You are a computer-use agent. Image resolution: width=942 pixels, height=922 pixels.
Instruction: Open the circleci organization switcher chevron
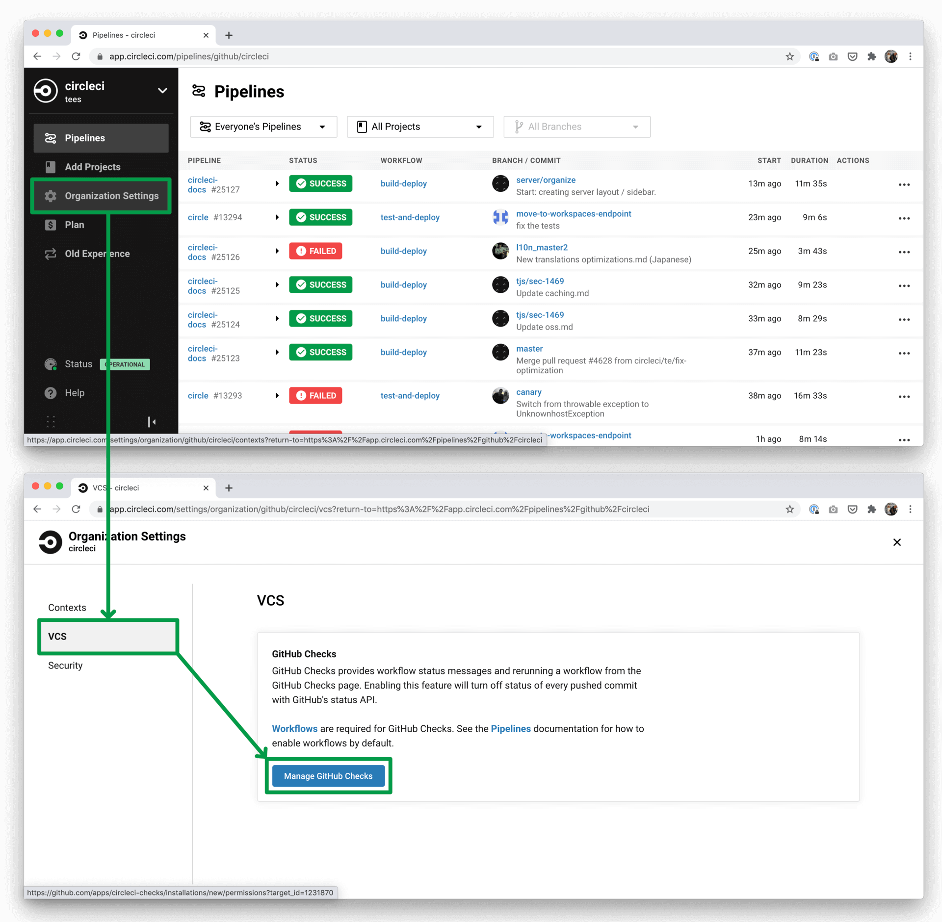[x=162, y=91]
